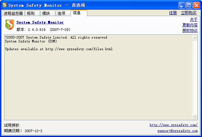Click the scrollbar down arrow
Image resolution: width=202 pixels, height=137 pixels.
point(194,117)
